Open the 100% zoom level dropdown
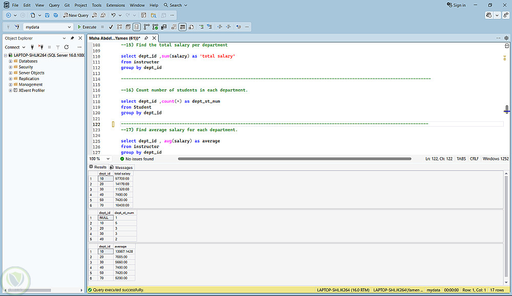 coord(108,159)
